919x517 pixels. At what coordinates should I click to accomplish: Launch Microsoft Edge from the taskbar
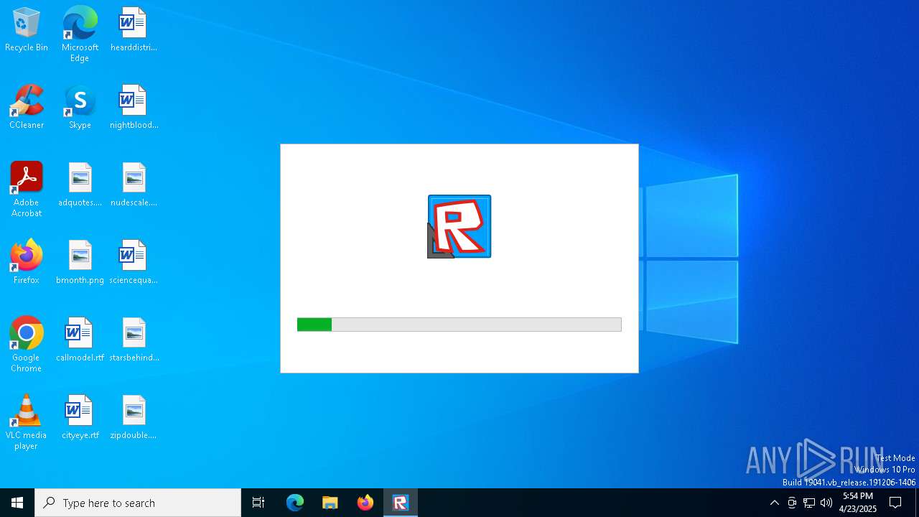point(295,503)
